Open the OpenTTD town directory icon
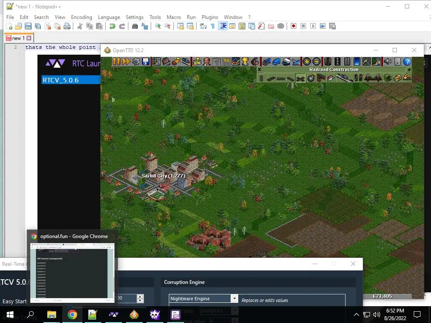431x323 pixels. [166, 61]
